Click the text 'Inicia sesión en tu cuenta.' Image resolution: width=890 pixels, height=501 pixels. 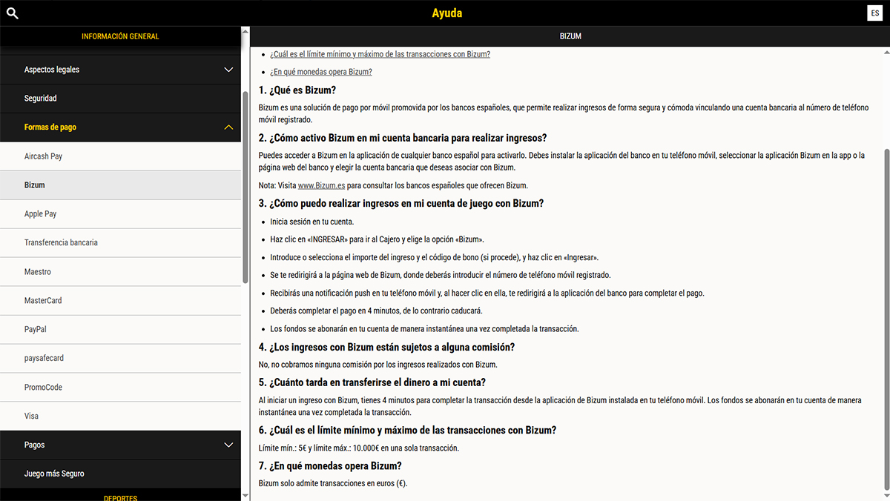point(312,222)
